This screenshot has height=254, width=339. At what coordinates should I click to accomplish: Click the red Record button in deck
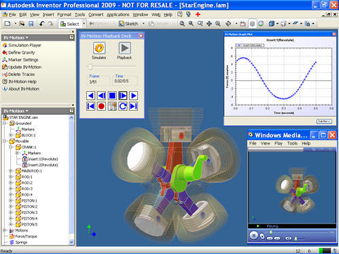(101, 106)
